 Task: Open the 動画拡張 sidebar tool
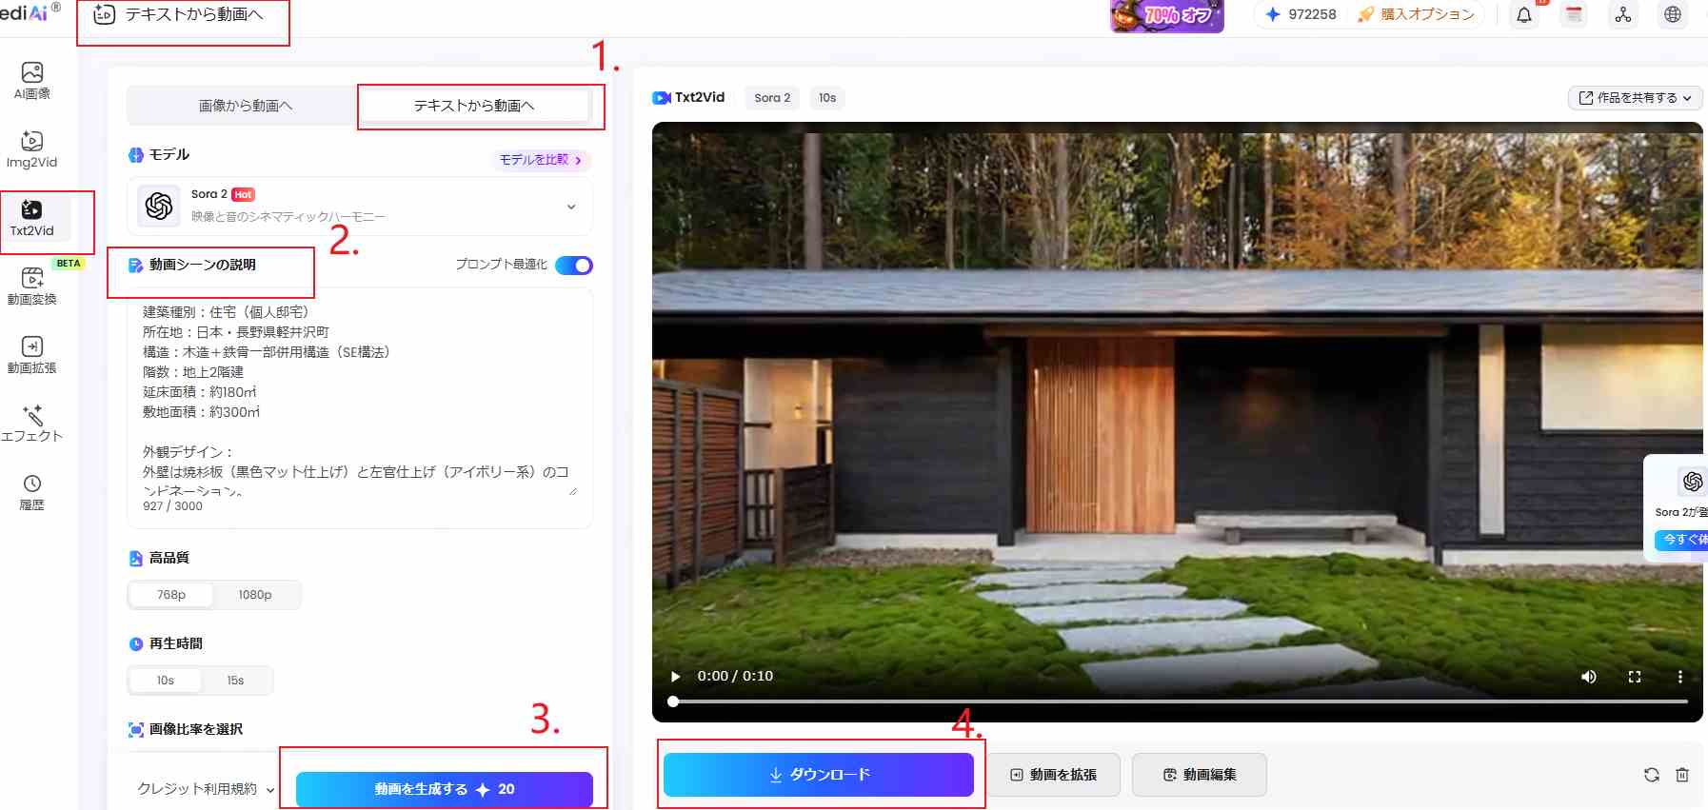click(x=32, y=355)
